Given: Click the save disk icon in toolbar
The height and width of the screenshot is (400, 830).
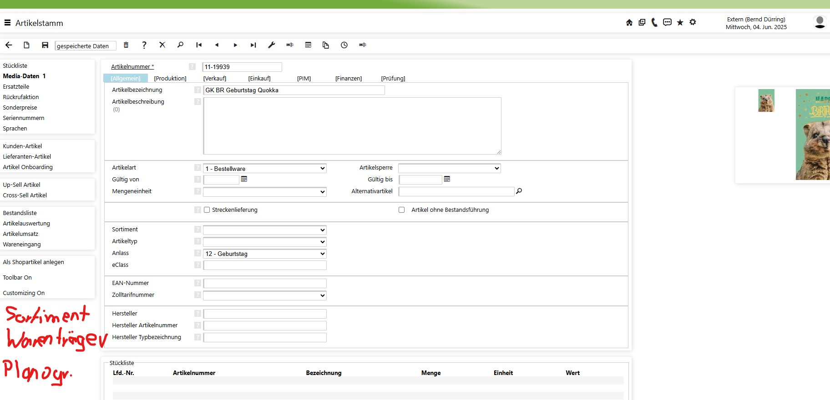Looking at the screenshot, I should pyautogui.click(x=45, y=45).
